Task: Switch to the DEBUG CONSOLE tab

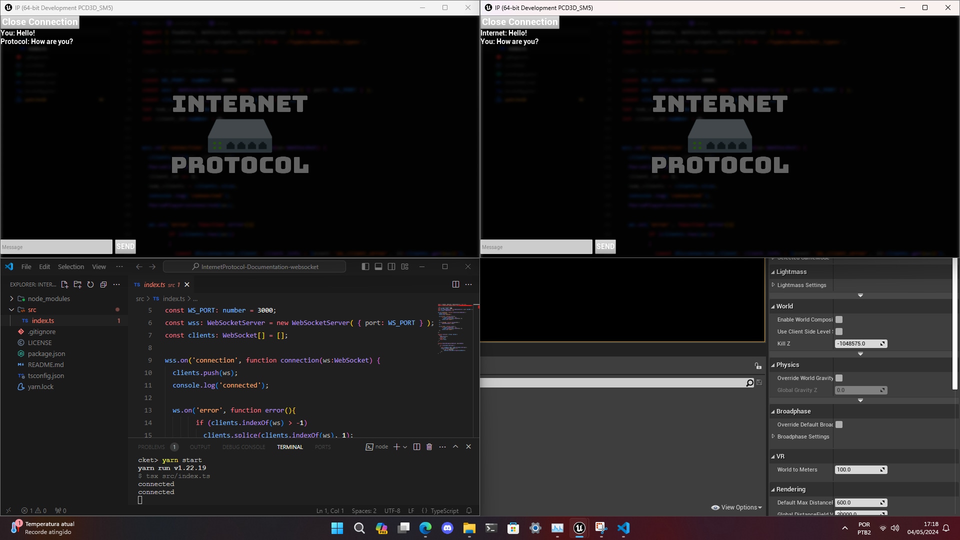Action: coord(243,446)
